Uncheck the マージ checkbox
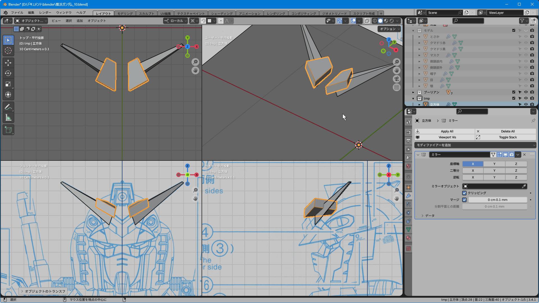Viewport: 539px width, 303px height. [464, 200]
